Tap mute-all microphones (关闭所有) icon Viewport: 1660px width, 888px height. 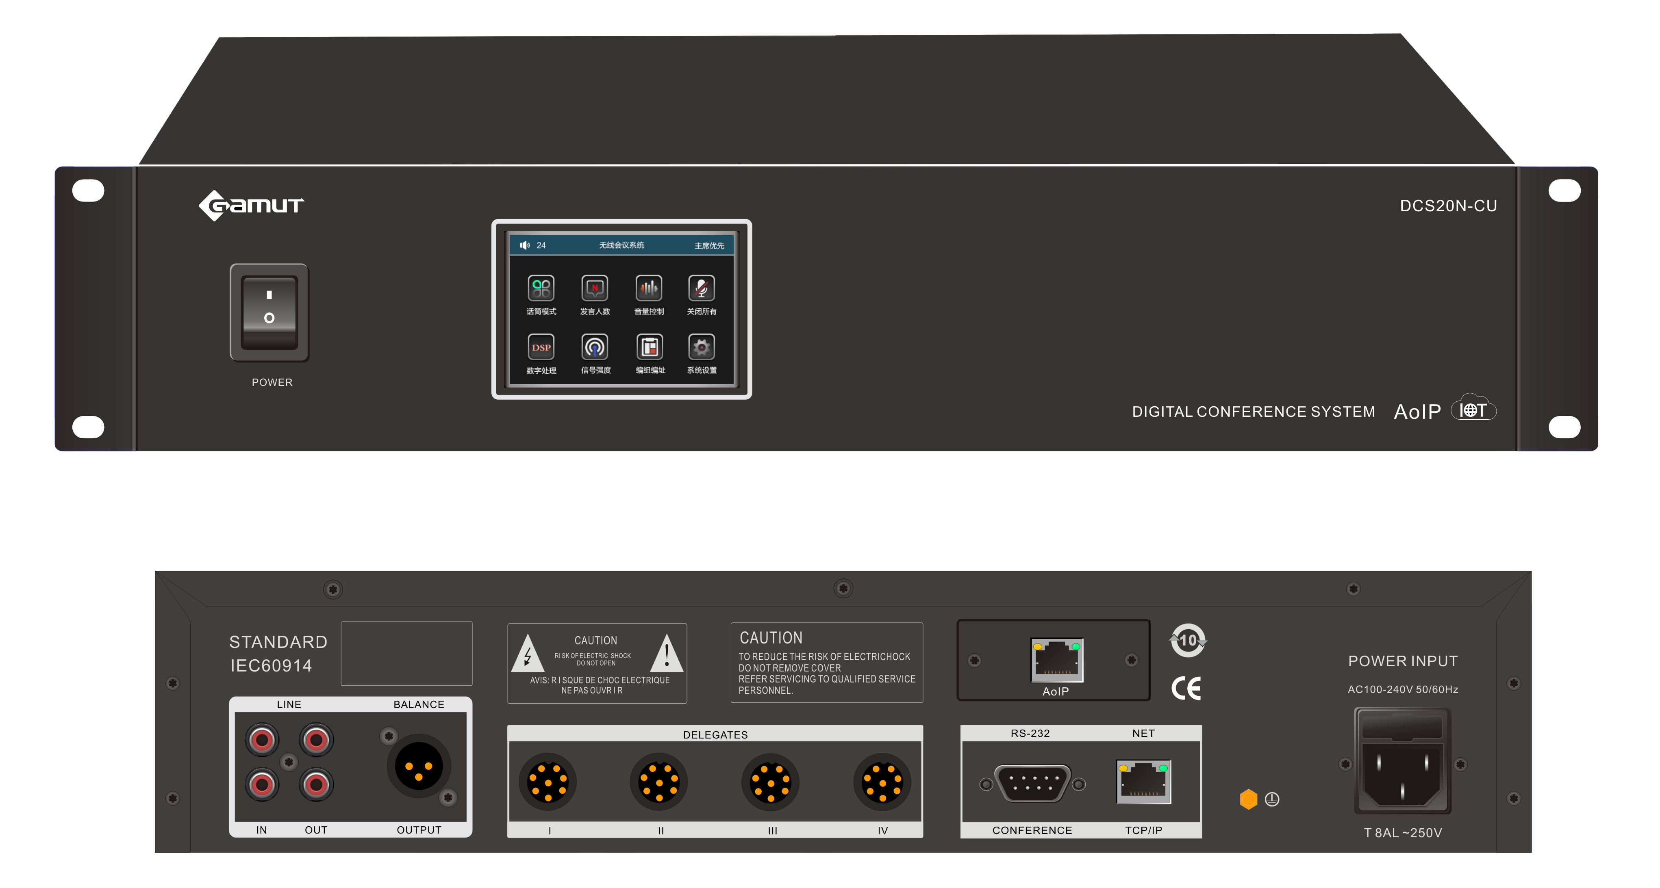701,288
